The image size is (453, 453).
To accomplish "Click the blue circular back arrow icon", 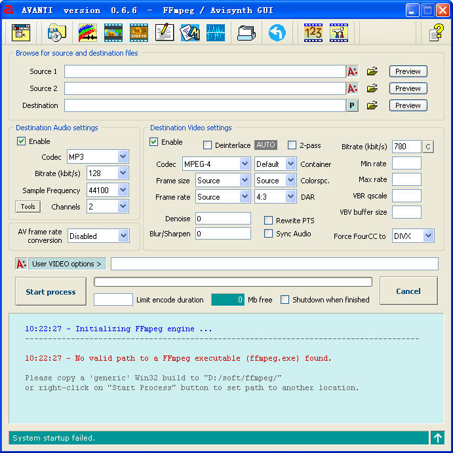I will click(x=277, y=33).
